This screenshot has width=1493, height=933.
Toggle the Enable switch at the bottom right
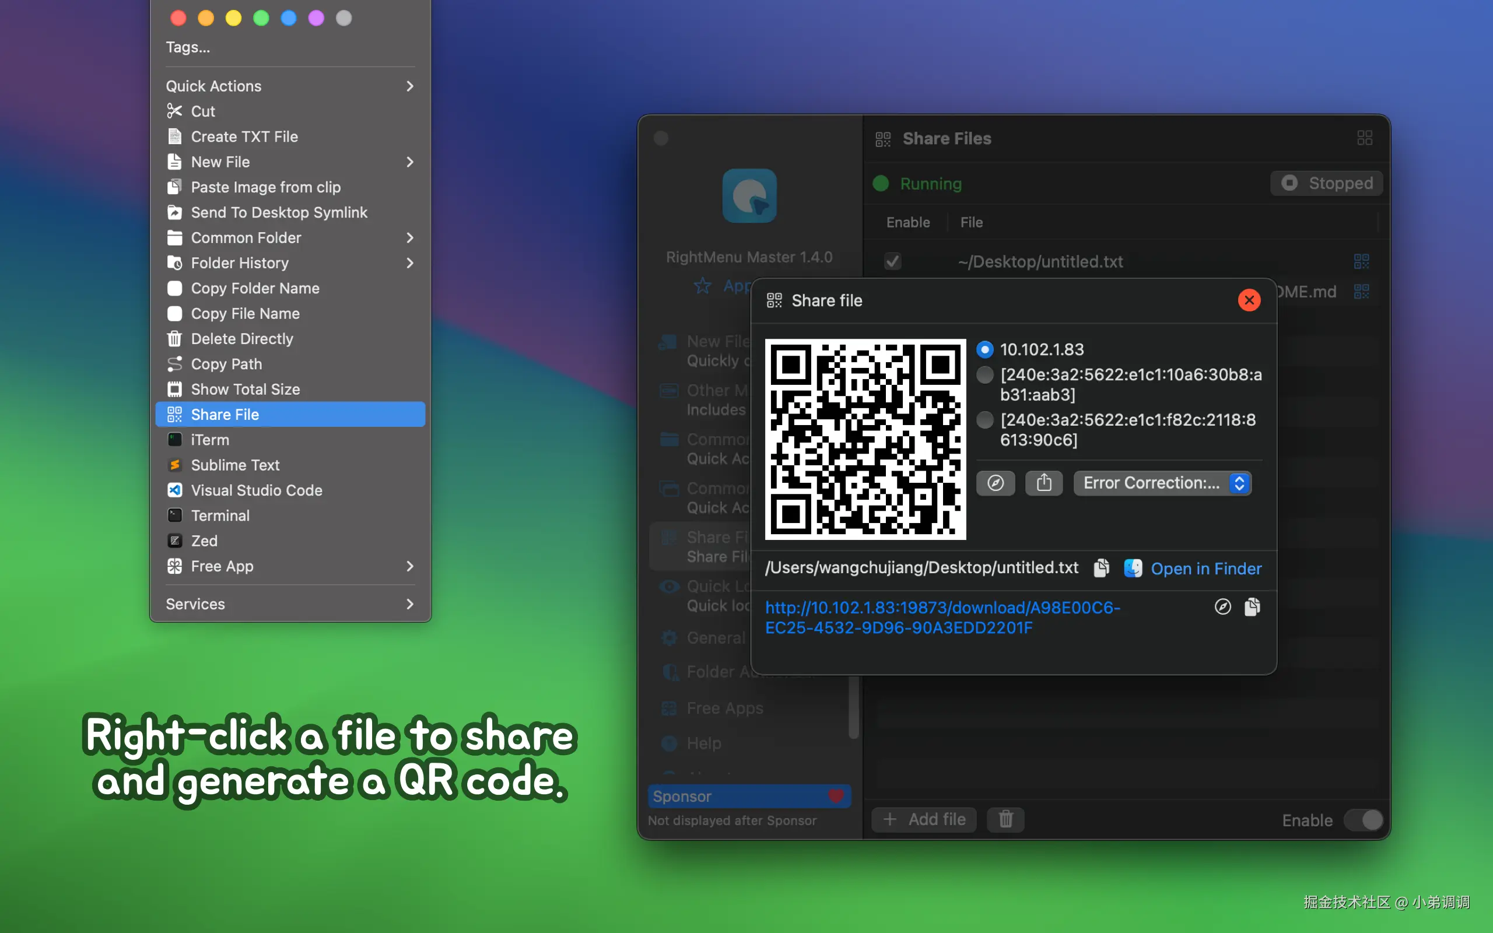tap(1364, 820)
